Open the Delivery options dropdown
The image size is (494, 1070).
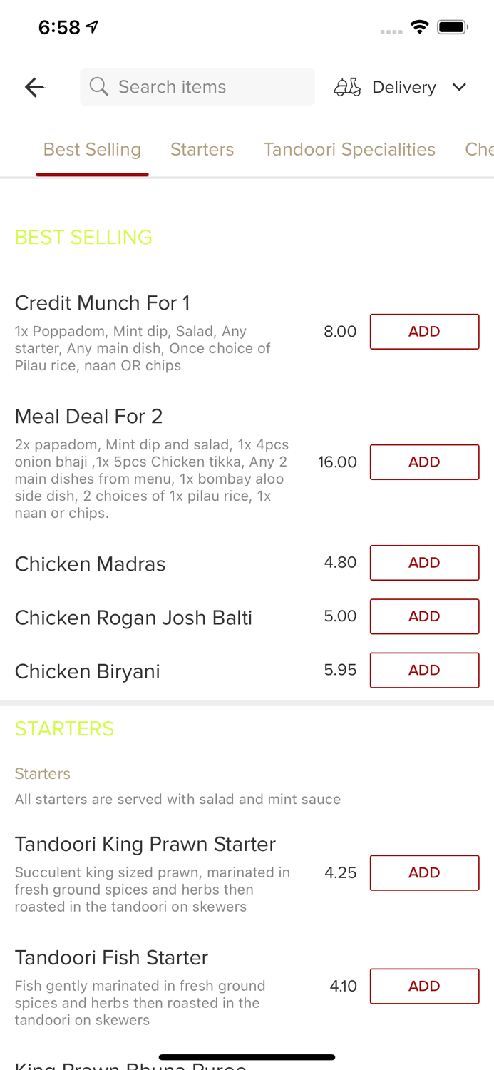click(x=403, y=86)
